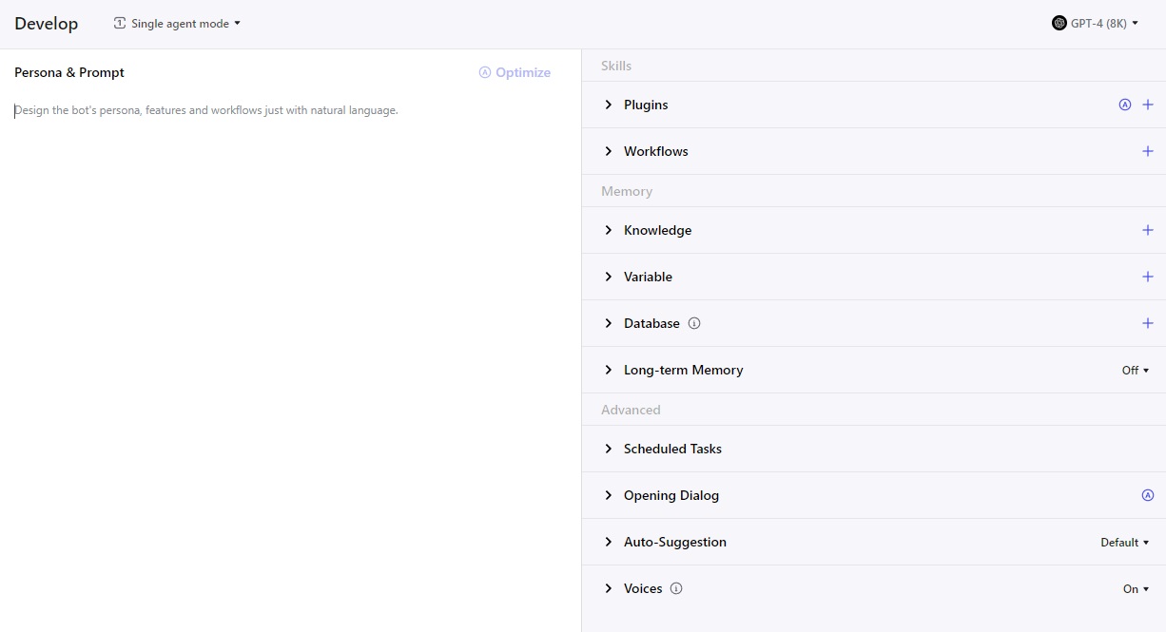Click the plus icon to add Plugins
The width and height of the screenshot is (1166, 632).
pyautogui.click(x=1147, y=105)
